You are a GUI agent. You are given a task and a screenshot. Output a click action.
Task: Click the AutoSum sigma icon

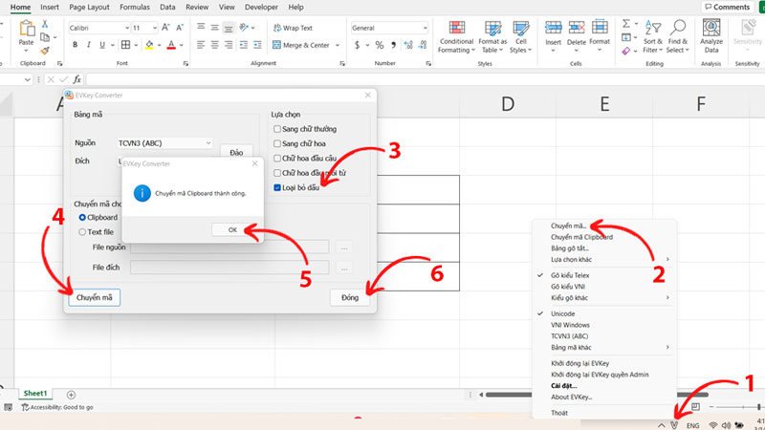(x=627, y=23)
